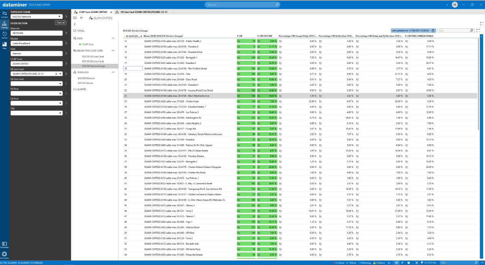Click the alarm bar focus target icon
This screenshot has width=485, height=265.
(x=416, y=263)
